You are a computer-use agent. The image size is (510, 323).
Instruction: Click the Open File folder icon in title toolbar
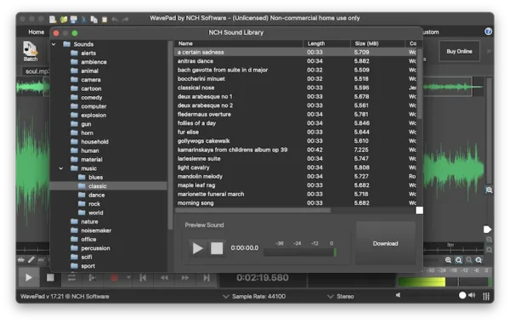pos(64,20)
